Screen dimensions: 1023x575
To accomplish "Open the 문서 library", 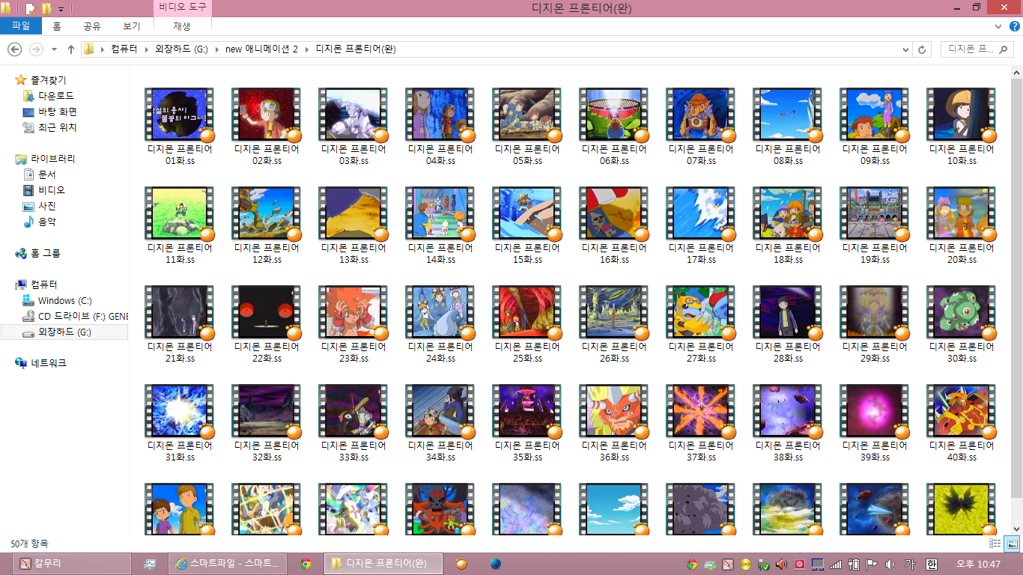I will point(46,174).
